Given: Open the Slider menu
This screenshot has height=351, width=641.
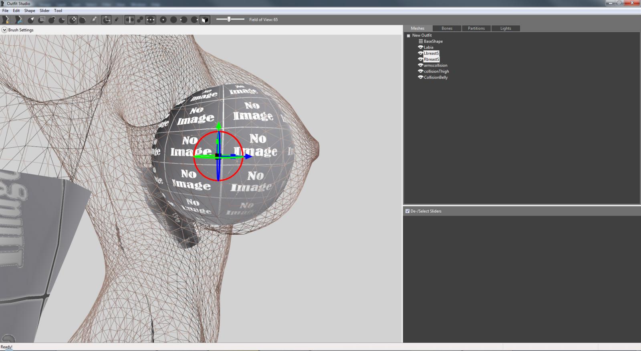Looking at the screenshot, I should tap(44, 11).
